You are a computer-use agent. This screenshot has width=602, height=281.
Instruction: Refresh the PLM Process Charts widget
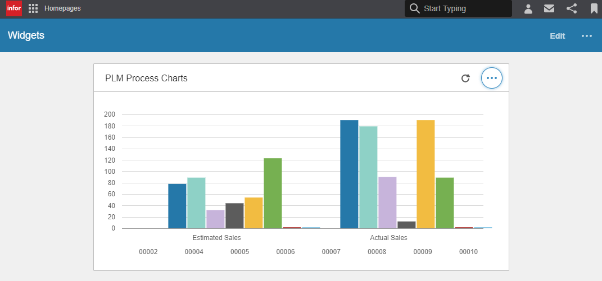(x=465, y=79)
